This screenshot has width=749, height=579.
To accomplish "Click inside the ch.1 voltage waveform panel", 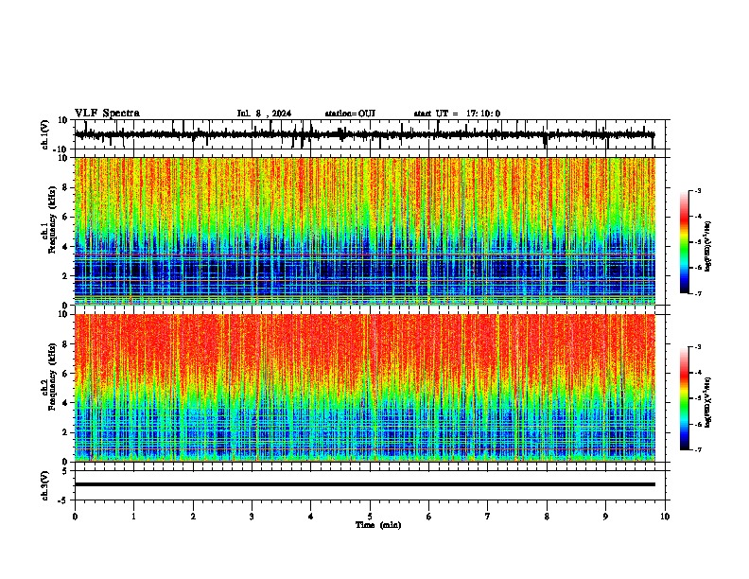I will (x=372, y=134).
